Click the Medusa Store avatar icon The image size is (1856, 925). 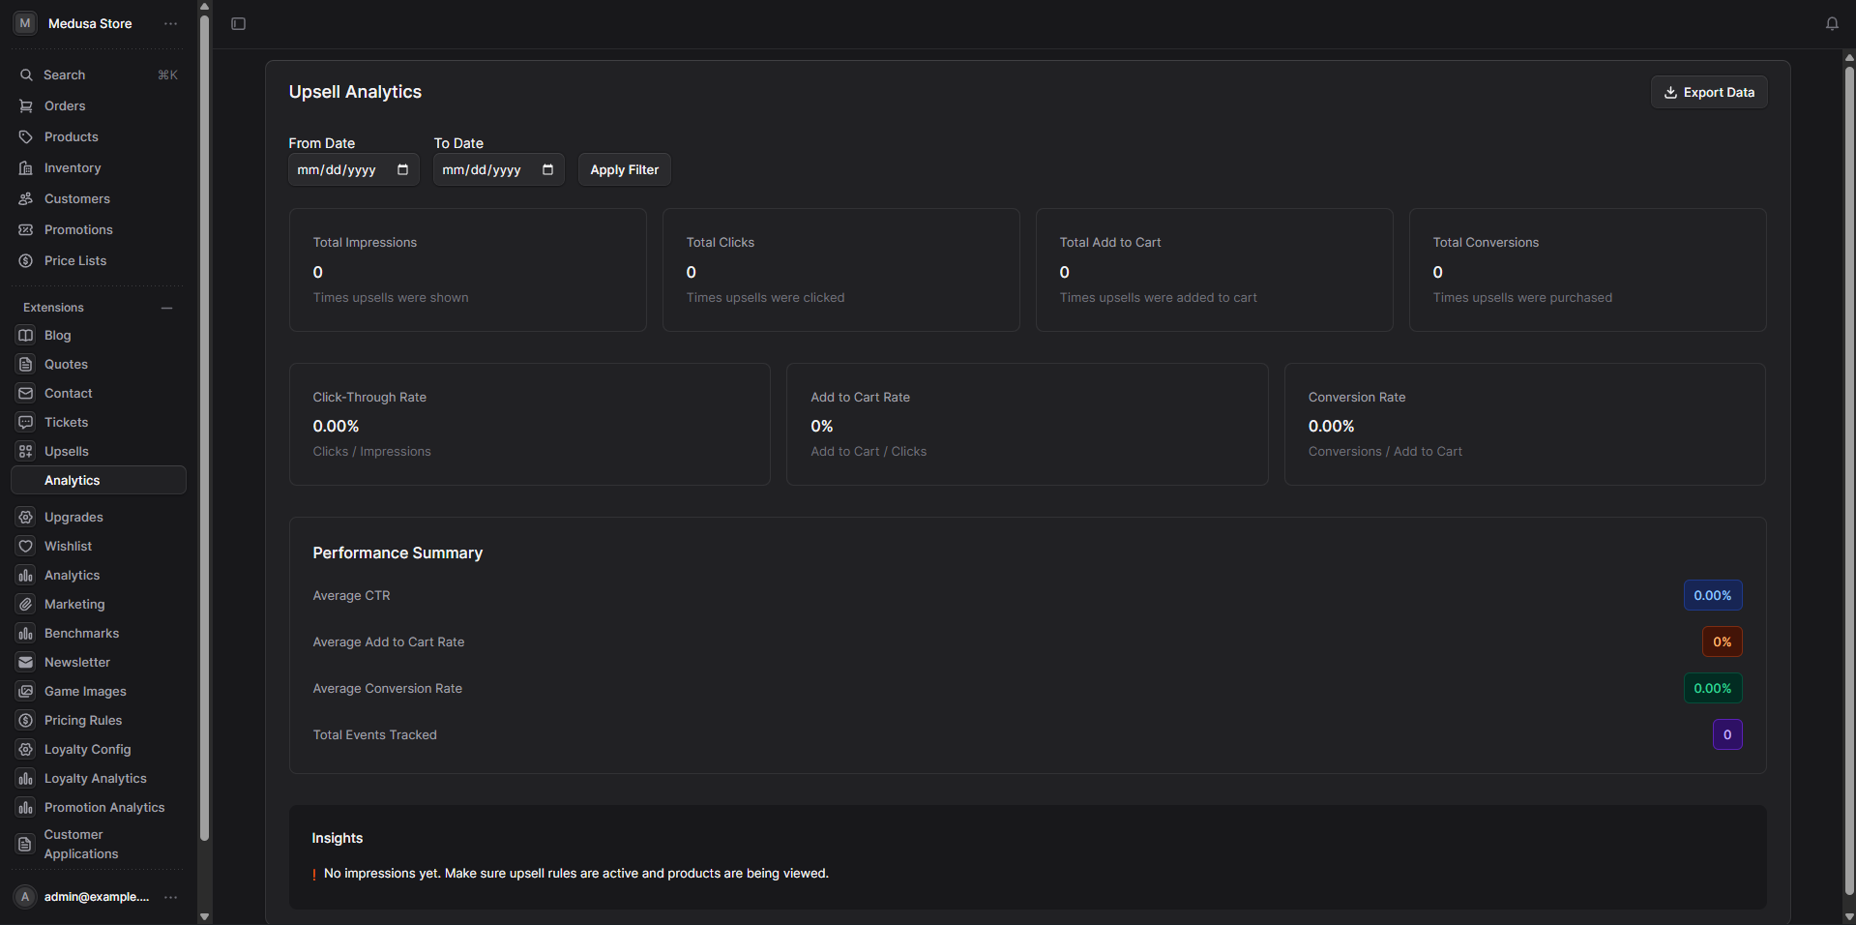(x=25, y=23)
